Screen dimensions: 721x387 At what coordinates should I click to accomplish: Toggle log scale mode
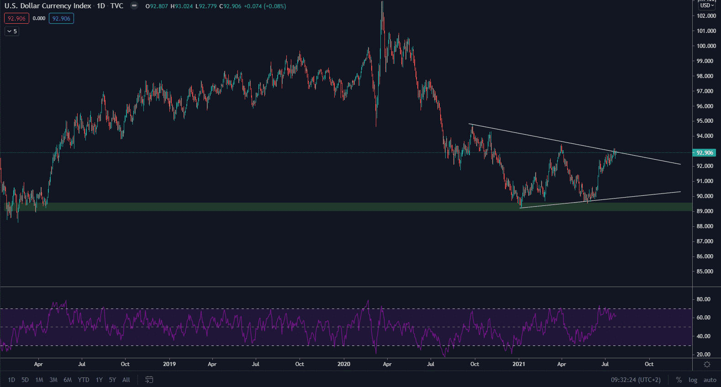[693, 380]
